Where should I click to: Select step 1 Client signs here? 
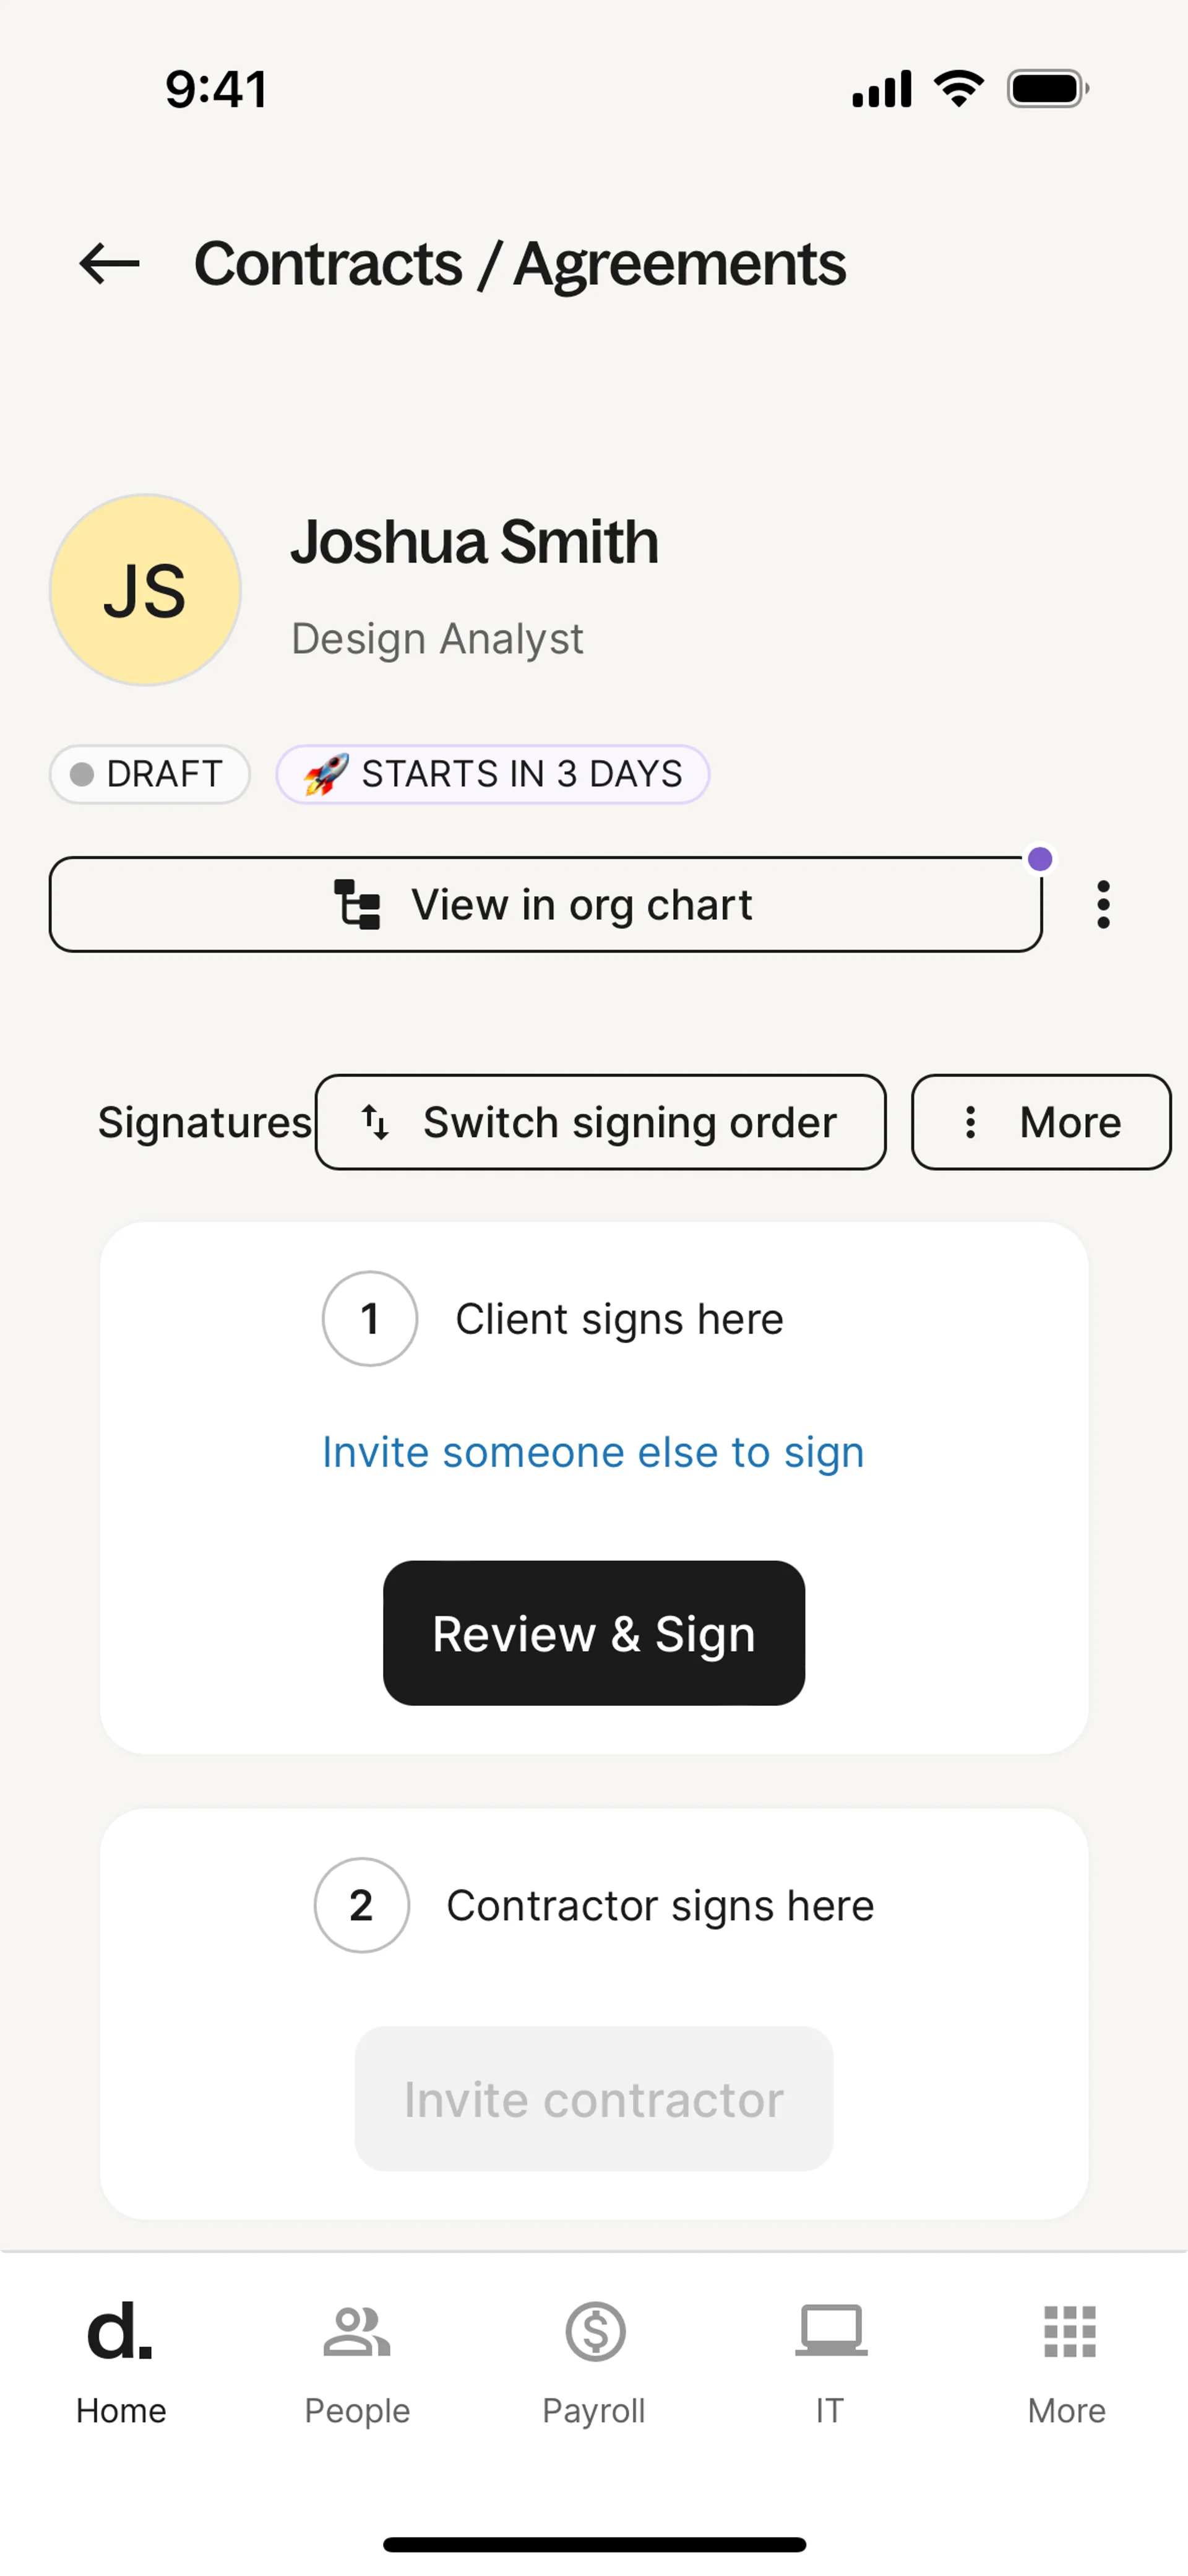point(553,1319)
